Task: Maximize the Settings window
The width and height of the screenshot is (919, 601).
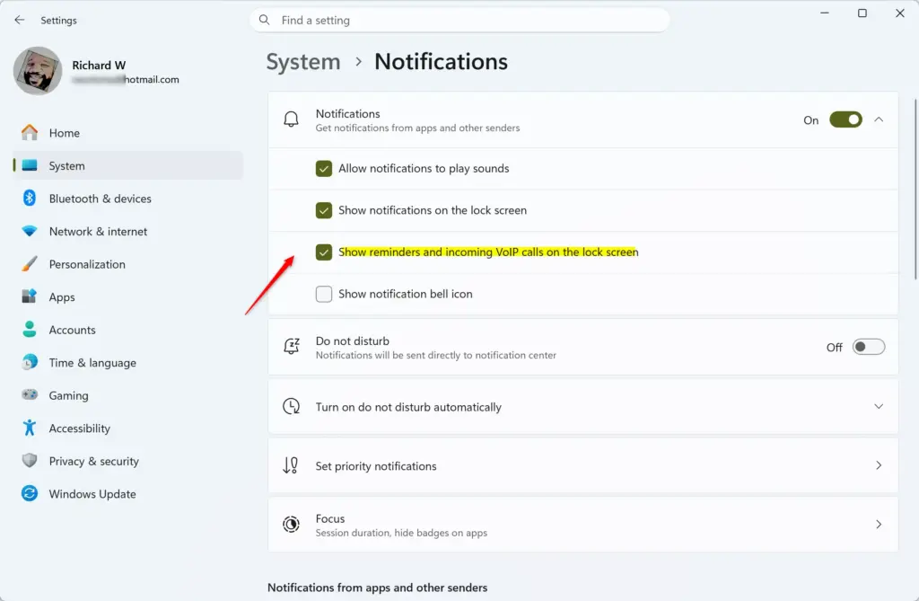Action: tap(862, 13)
